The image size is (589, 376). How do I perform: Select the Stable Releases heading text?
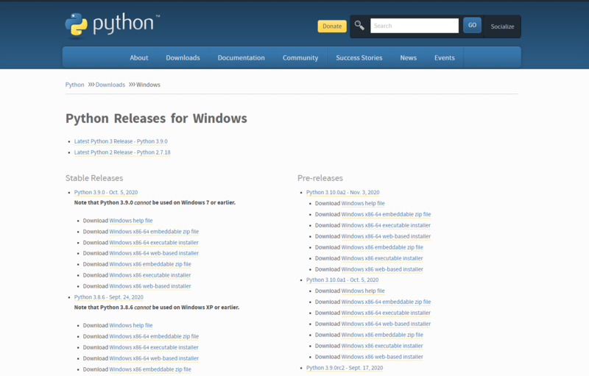(94, 178)
